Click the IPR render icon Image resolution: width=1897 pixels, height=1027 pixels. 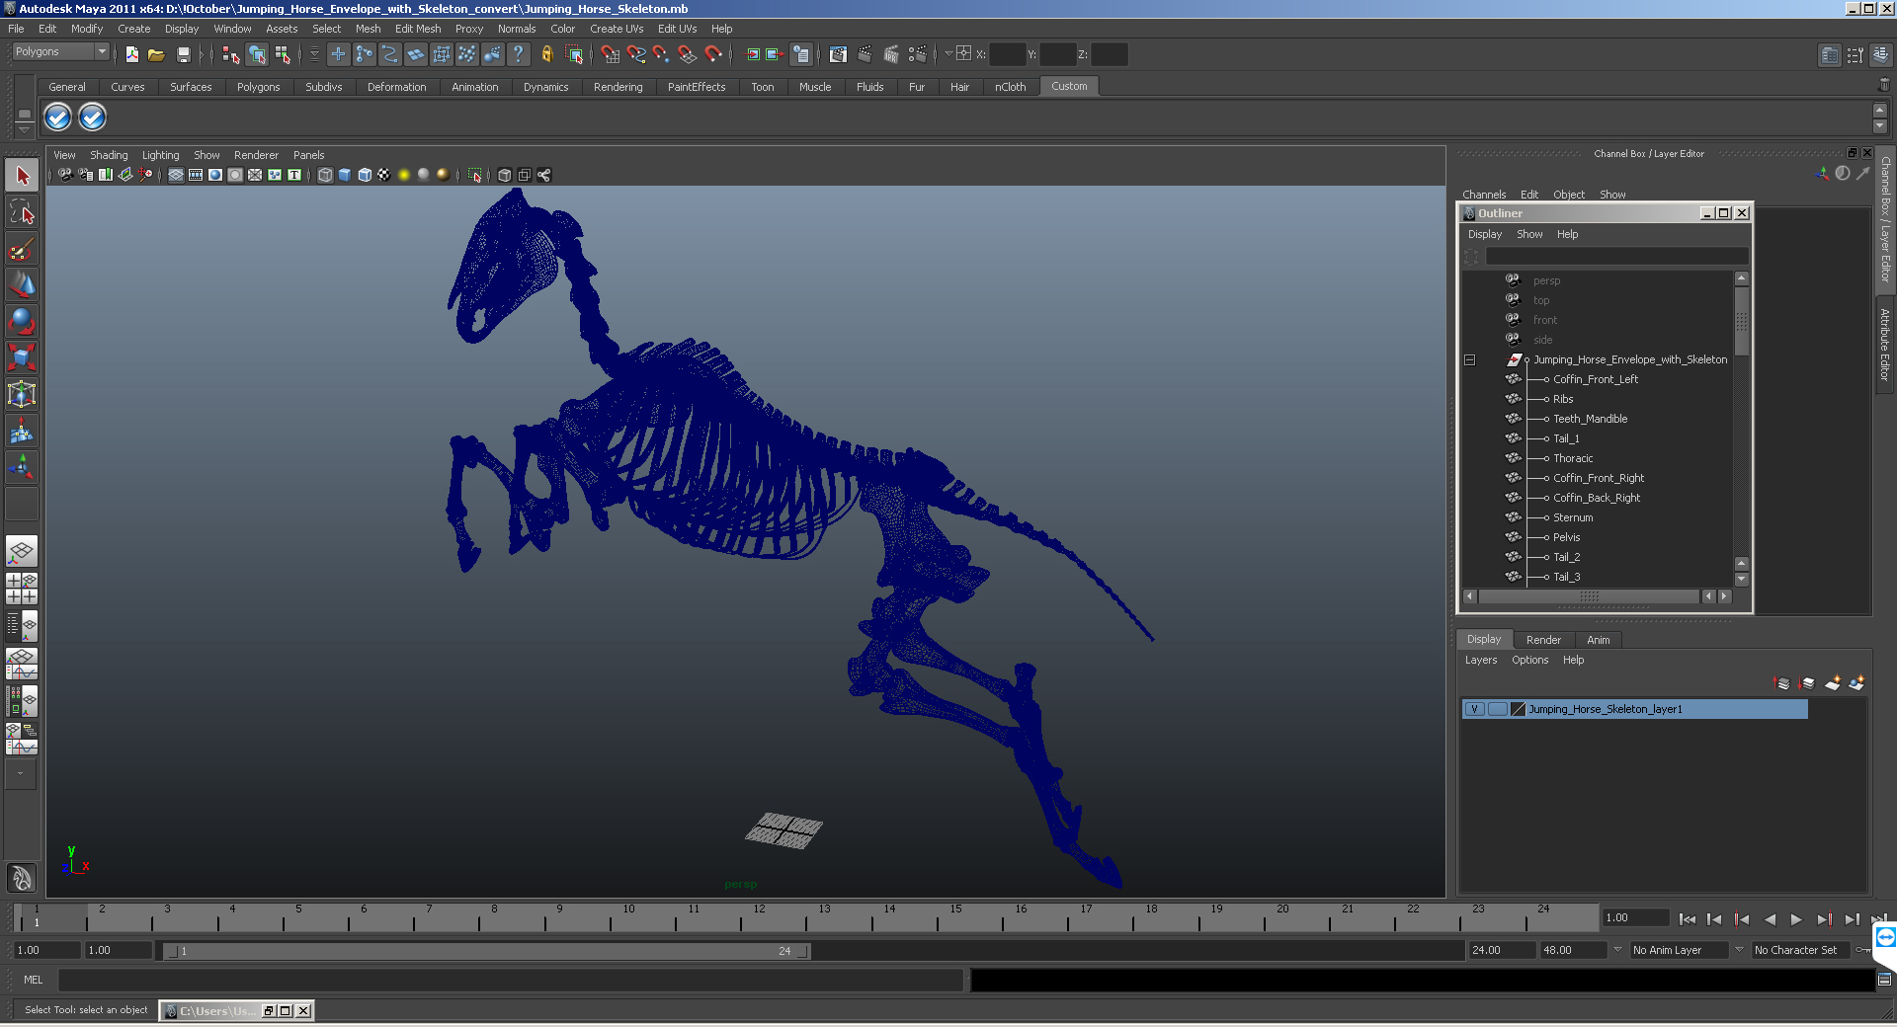(890, 54)
